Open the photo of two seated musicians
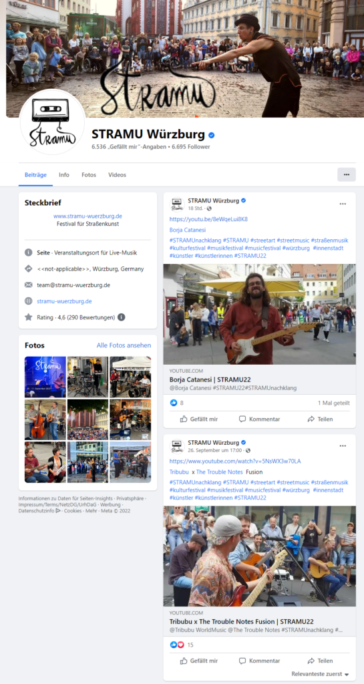364x684 pixels. click(45, 462)
